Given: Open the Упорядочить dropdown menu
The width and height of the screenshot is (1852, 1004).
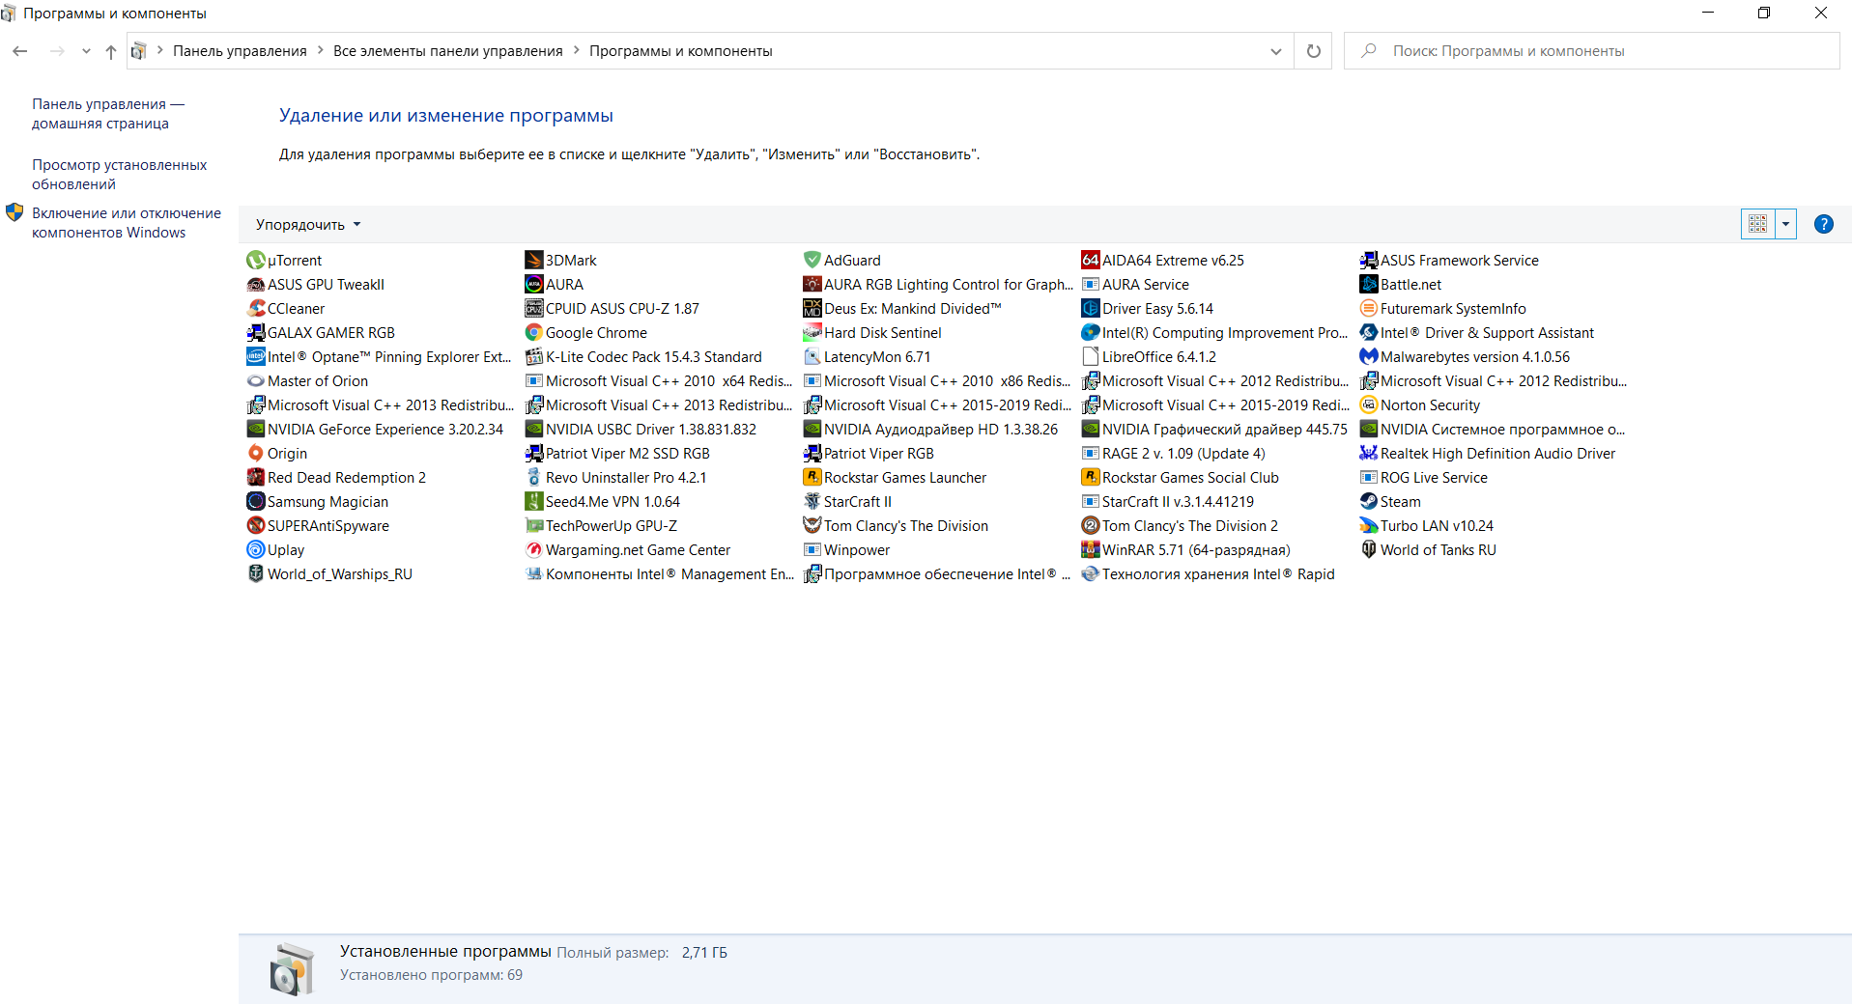Looking at the screenshot, I should click(308, 225).
